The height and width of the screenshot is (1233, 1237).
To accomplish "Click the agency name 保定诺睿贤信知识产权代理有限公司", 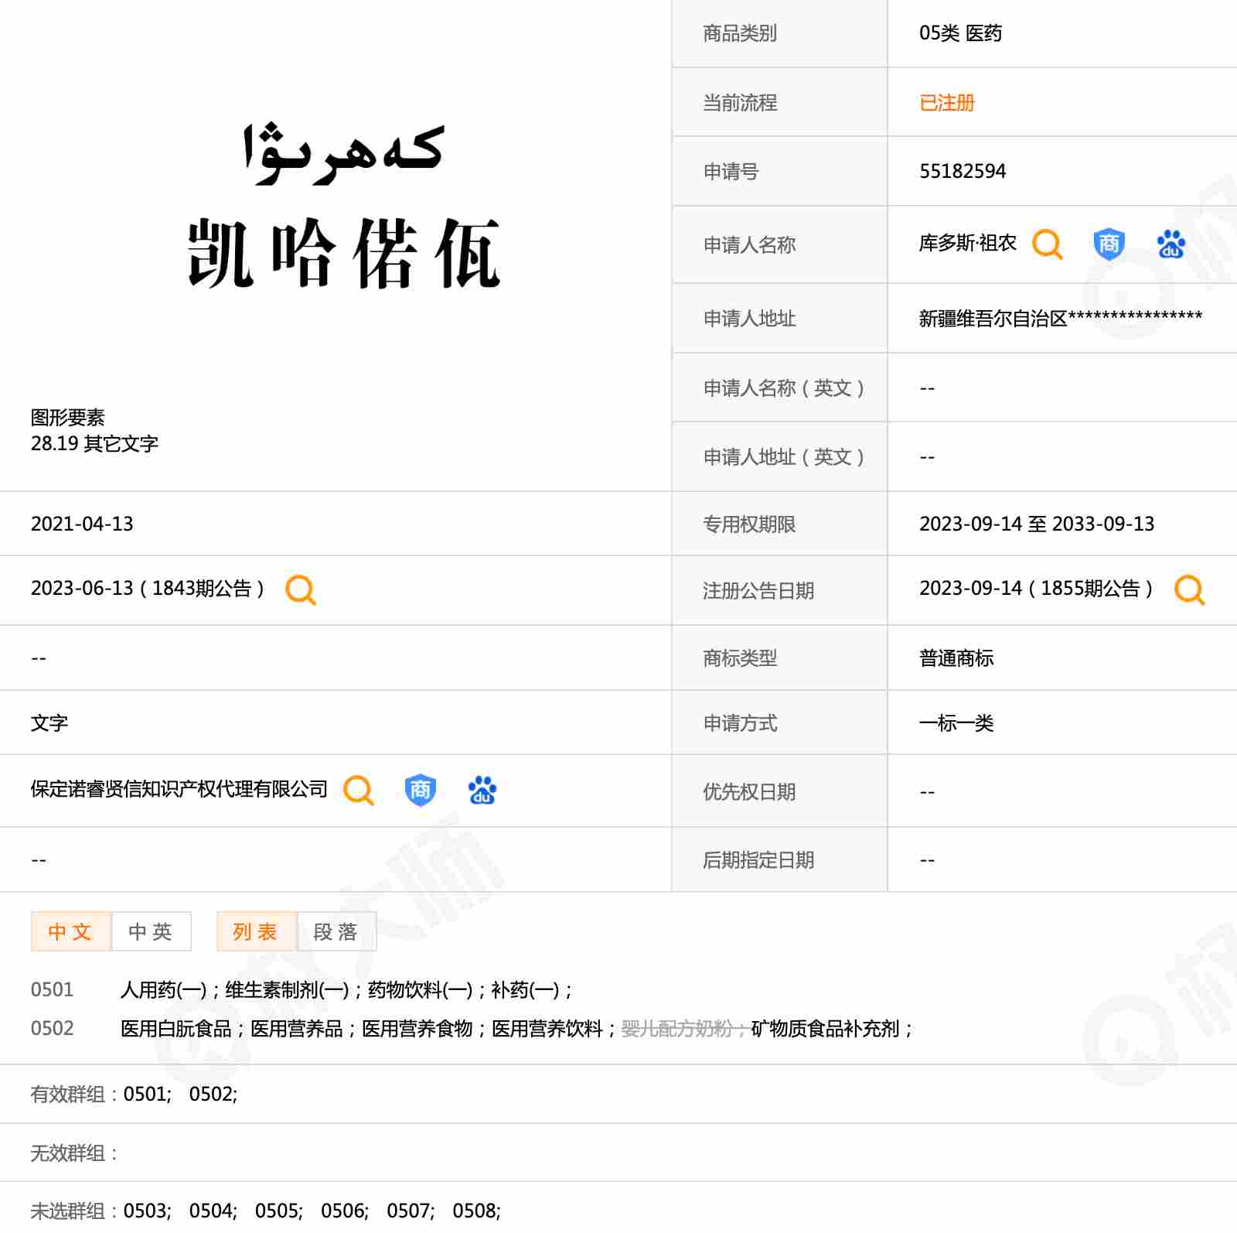I will coord(179,789).
